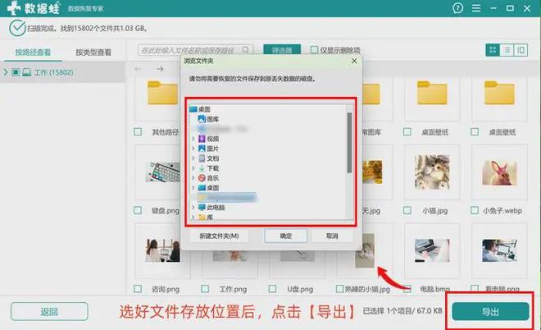Switch to list view icon
The width and height of the screenshot is (541, 330).
point(507,50)
